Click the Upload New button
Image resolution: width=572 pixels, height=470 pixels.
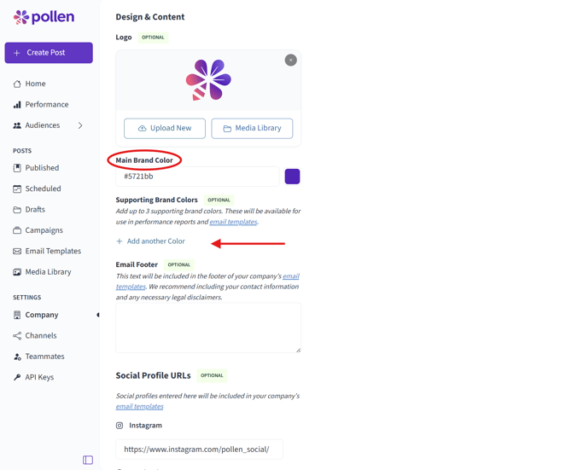click(x=165, y=128)
